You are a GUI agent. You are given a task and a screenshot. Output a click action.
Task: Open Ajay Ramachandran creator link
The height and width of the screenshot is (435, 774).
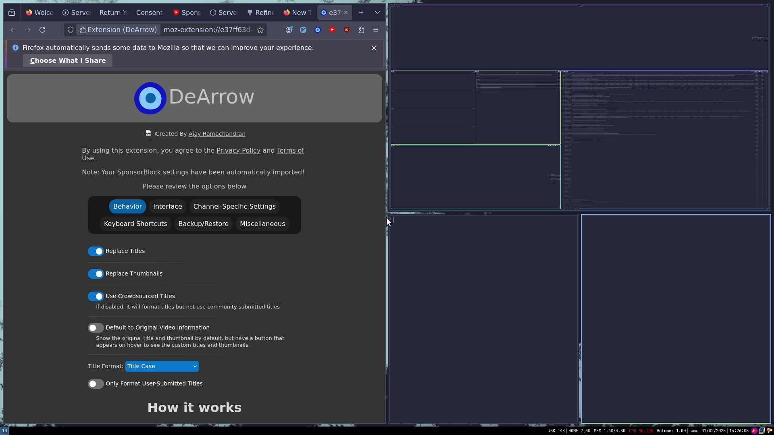[217, 134]
